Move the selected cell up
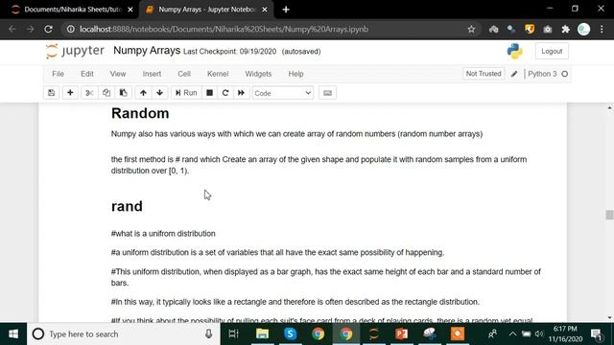The width and height of the screenshot is (614, 345). click(143, 93)
